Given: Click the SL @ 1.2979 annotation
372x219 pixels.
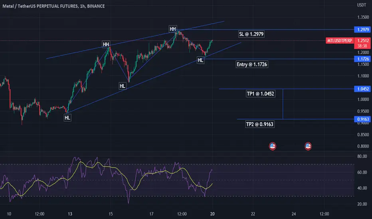Looking at the screenshot, I should pos(251,34).
